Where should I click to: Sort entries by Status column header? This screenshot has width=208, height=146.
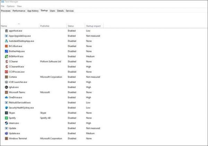(x=71, y=26)
